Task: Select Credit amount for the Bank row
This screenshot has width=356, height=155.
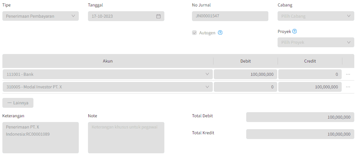Action: coord(310,74)
